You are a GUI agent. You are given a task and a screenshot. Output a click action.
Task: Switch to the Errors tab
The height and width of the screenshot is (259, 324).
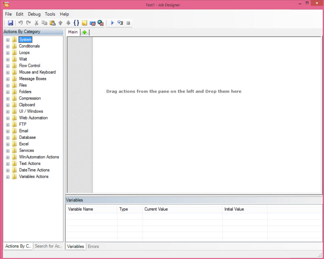(x=93, y=246)
